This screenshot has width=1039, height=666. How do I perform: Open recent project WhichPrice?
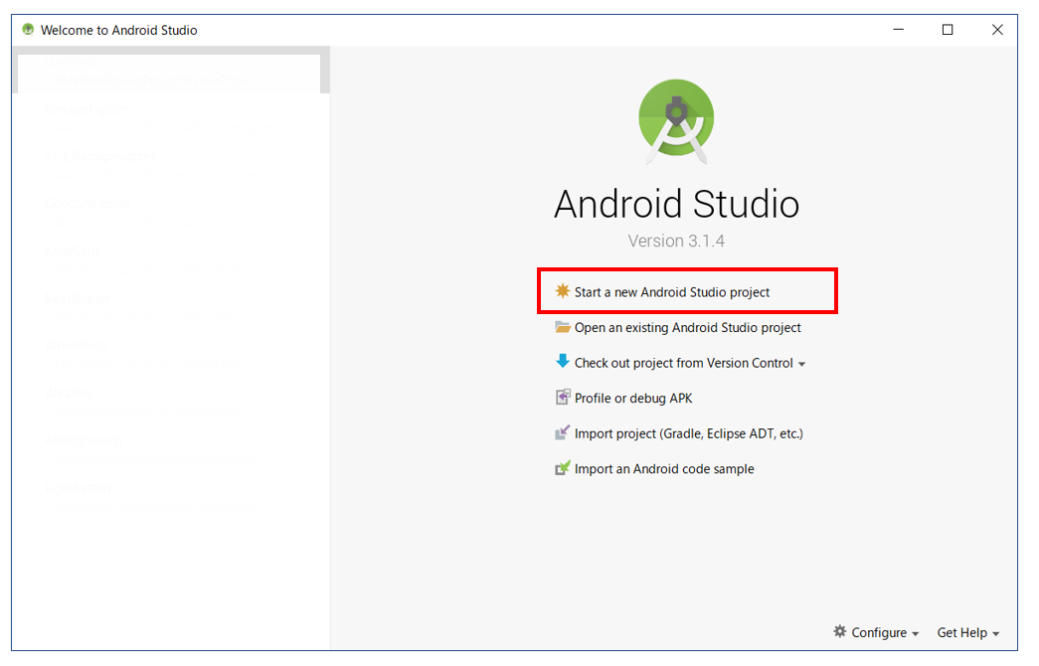[x=170, y=355]
